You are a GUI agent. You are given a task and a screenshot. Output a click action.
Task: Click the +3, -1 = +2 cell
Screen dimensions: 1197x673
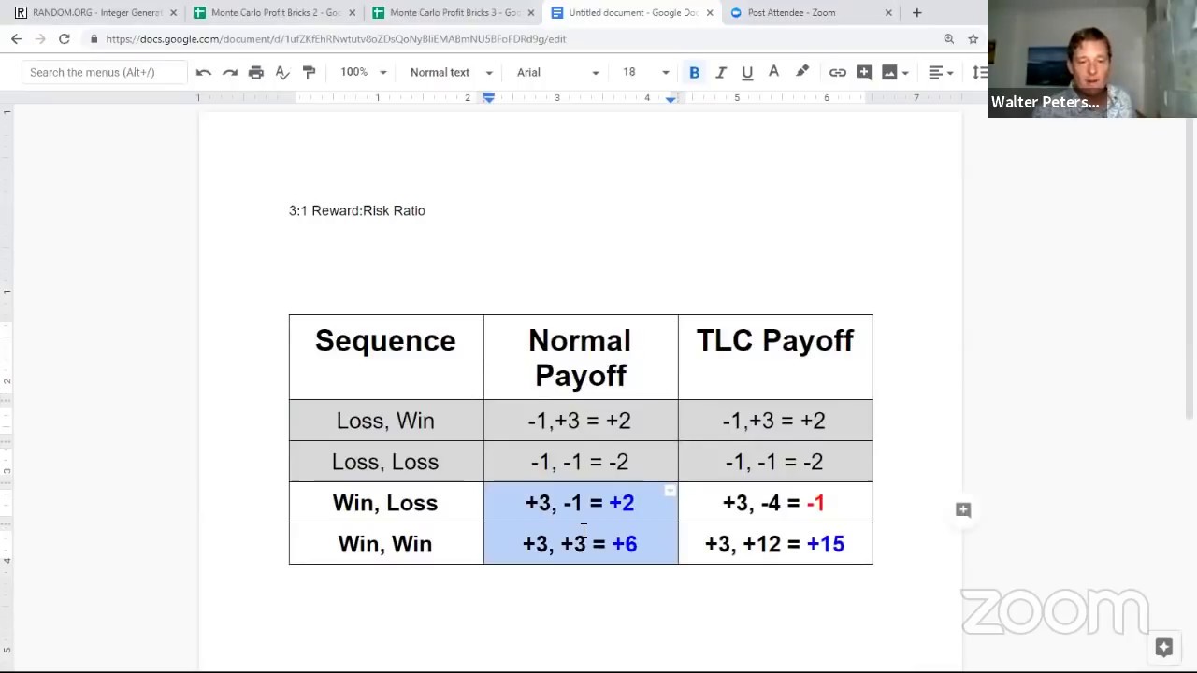(581, 503)
